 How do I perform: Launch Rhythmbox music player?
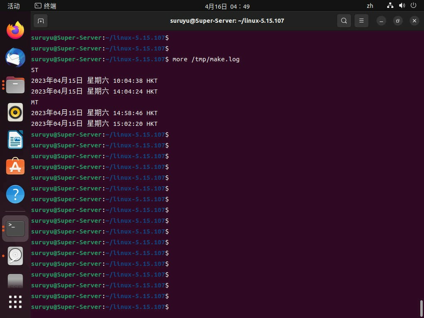click(15, 112)
